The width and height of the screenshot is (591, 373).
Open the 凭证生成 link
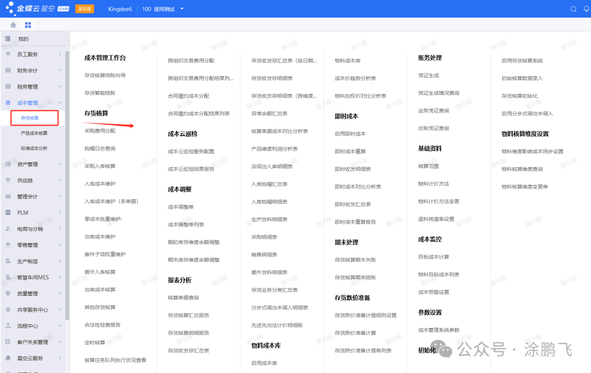click(428, 75)
